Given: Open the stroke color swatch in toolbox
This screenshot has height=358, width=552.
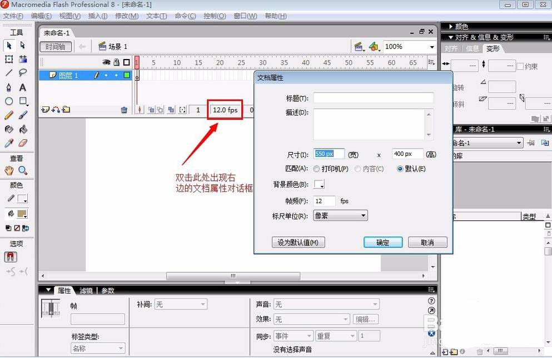Looking at the screenshot, I should coord(23,199).
